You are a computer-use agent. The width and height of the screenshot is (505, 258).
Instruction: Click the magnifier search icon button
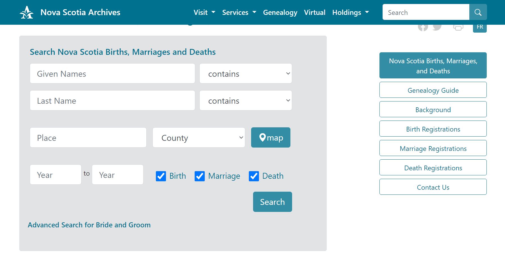coord(478,12)
